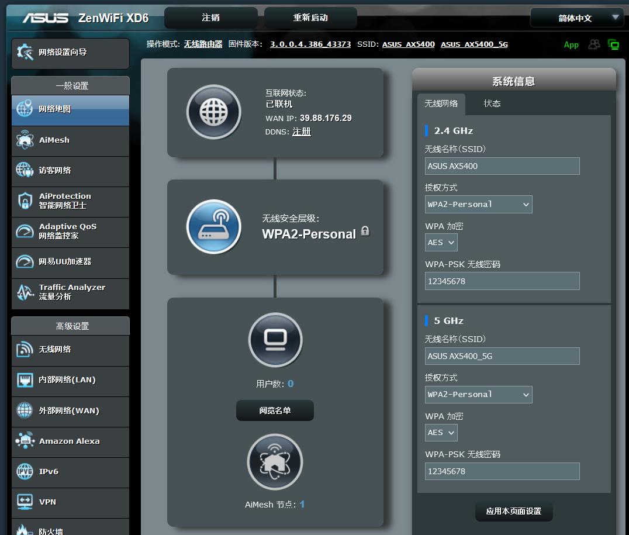The image size is (629, 535).
Task: Click the internet globe status icon
Action: pyautogui.click(x=213, y=112)
